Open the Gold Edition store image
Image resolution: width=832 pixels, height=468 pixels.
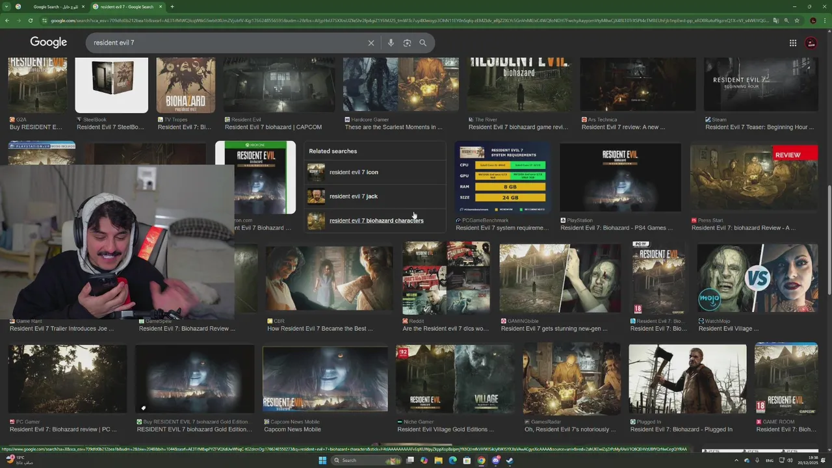[x=195, y=379]
